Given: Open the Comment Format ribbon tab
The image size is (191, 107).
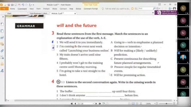Looking at the screenshot, I should coord(91,9).
